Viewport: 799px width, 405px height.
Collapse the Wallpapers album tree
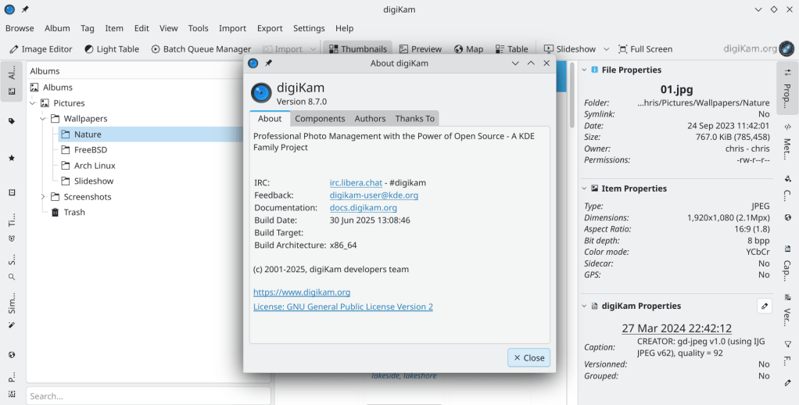click(x=43, y=119)
